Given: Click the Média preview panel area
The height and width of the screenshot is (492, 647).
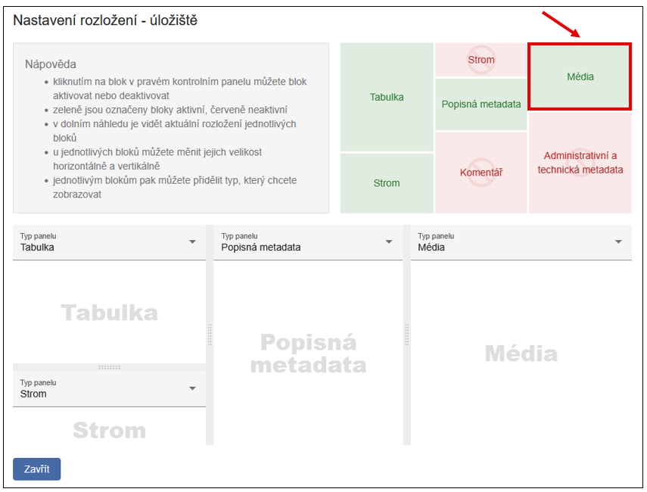Looking at the screenshot, I should coord(521,353).
